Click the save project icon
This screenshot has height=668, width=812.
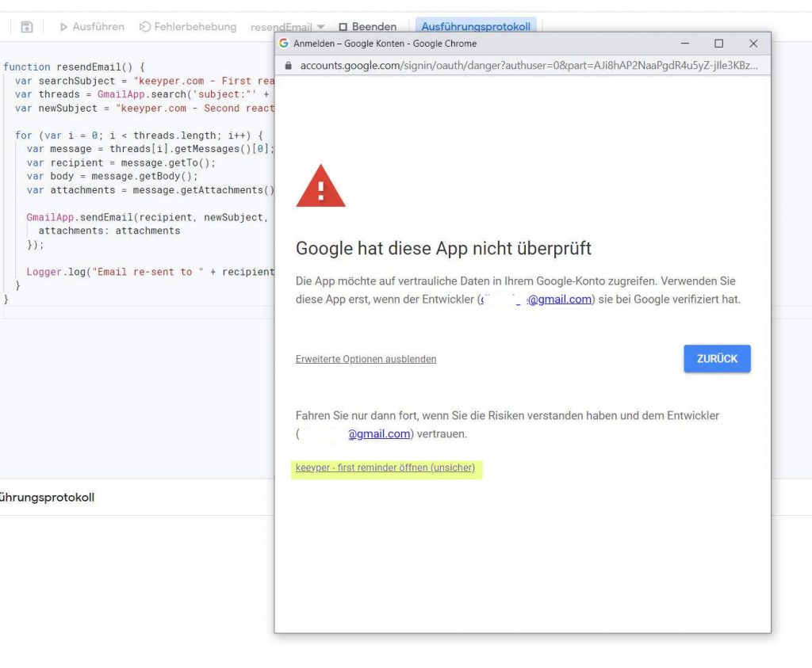point(27,27)
